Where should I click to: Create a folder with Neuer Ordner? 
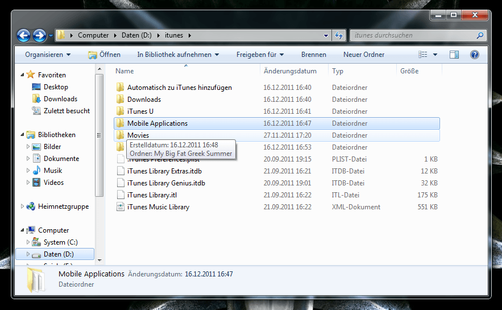coord(364,55)
